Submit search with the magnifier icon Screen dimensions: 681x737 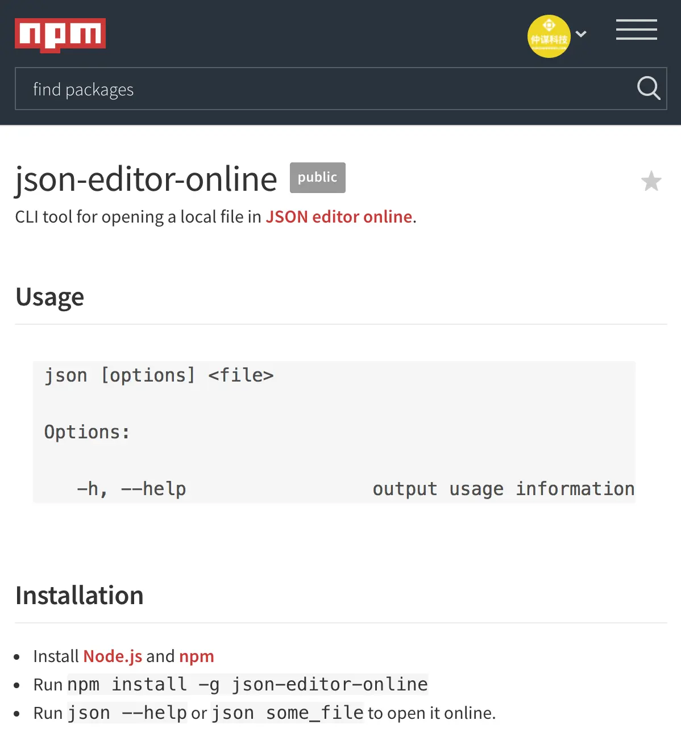pos(648,88)
